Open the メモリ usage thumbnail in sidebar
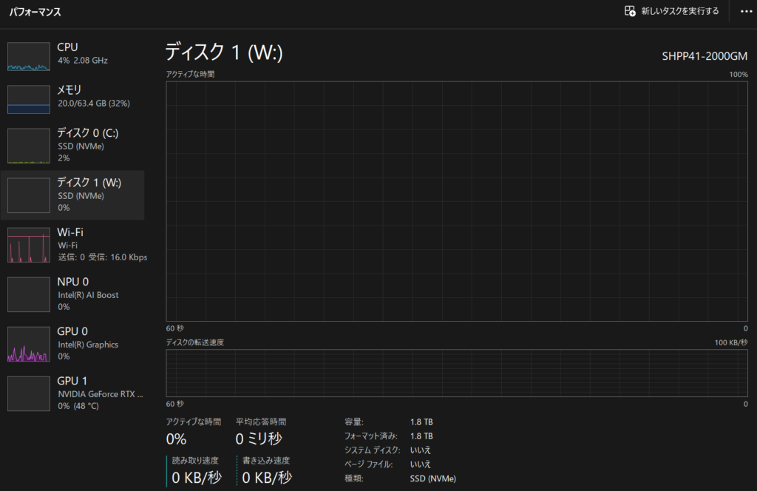757x491 pixels. click(29, 99)
